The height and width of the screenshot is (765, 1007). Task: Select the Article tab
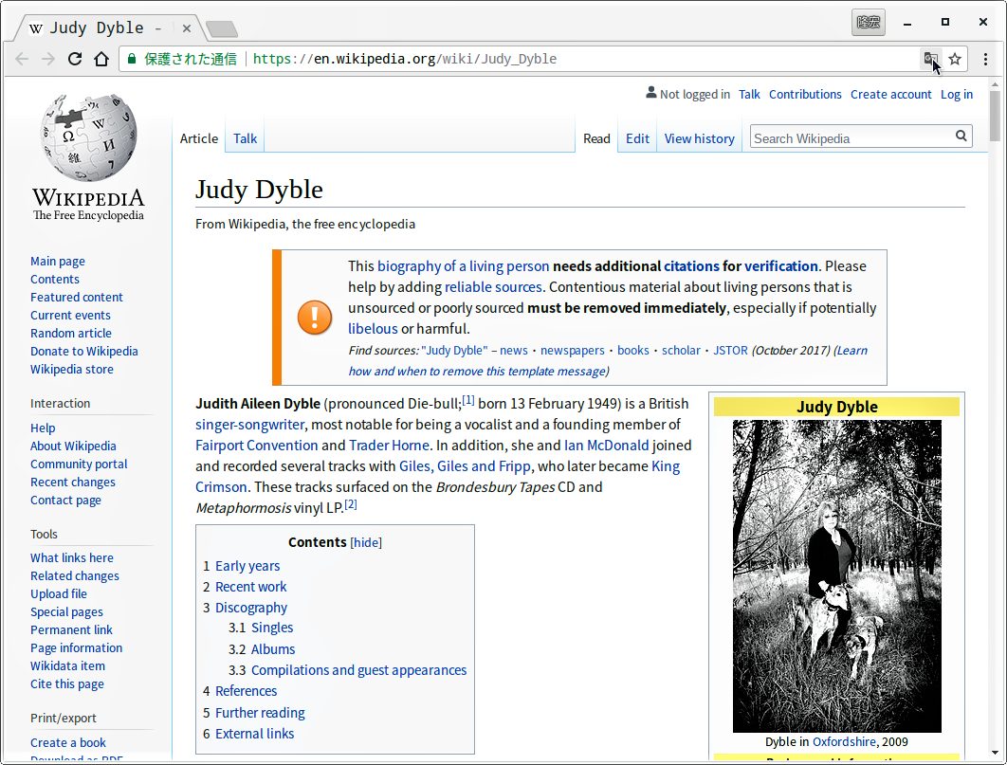199,138
